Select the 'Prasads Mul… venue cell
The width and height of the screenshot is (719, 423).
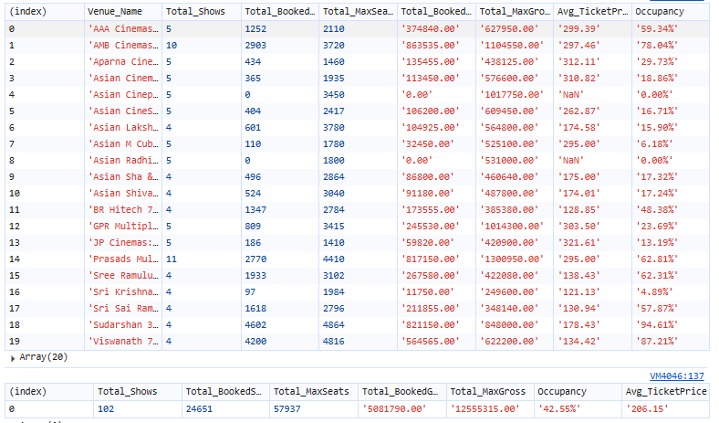click(123, 259)
